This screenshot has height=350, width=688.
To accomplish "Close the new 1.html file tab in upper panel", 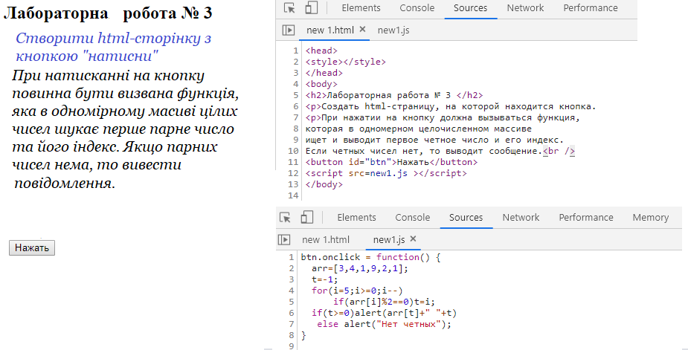I will [362, 30].
